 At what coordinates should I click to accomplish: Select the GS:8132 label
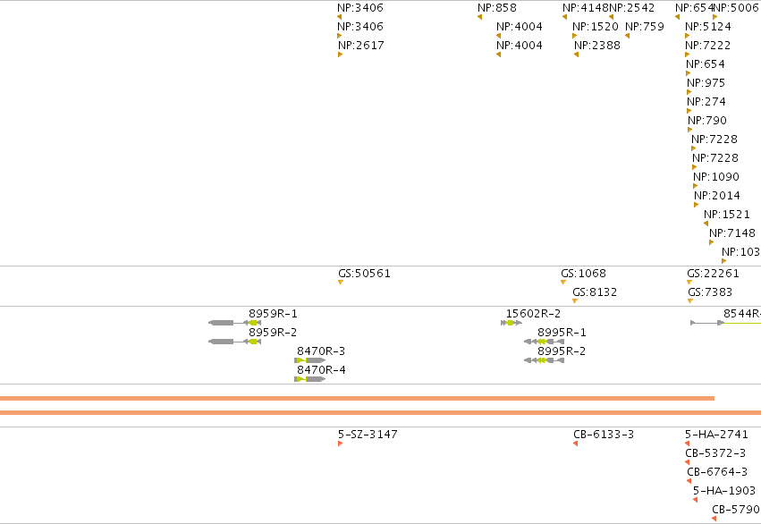click(595, 292)
